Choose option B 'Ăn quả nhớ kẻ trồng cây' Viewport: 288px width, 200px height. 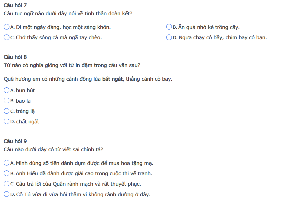169,27
